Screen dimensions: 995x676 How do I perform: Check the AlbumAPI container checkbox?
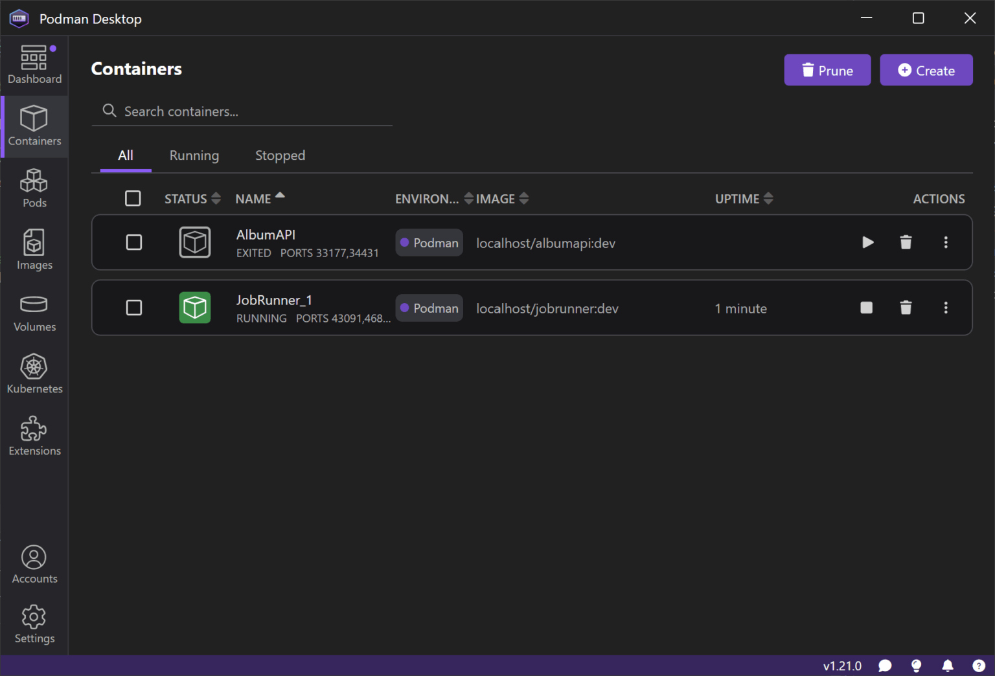pos(134,242)
